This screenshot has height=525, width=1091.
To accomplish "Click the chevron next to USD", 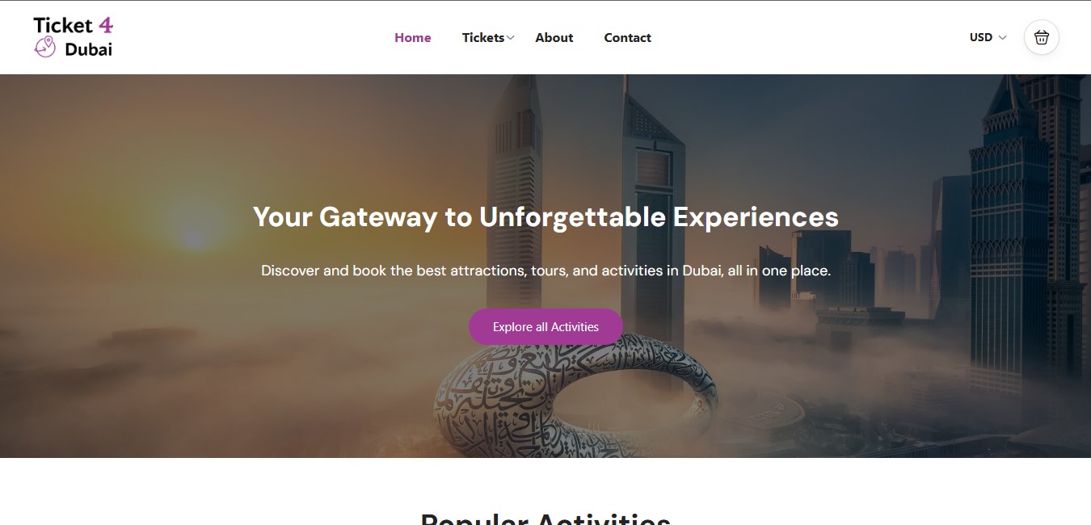I will pyautogui.click(x=1003, y=37).
